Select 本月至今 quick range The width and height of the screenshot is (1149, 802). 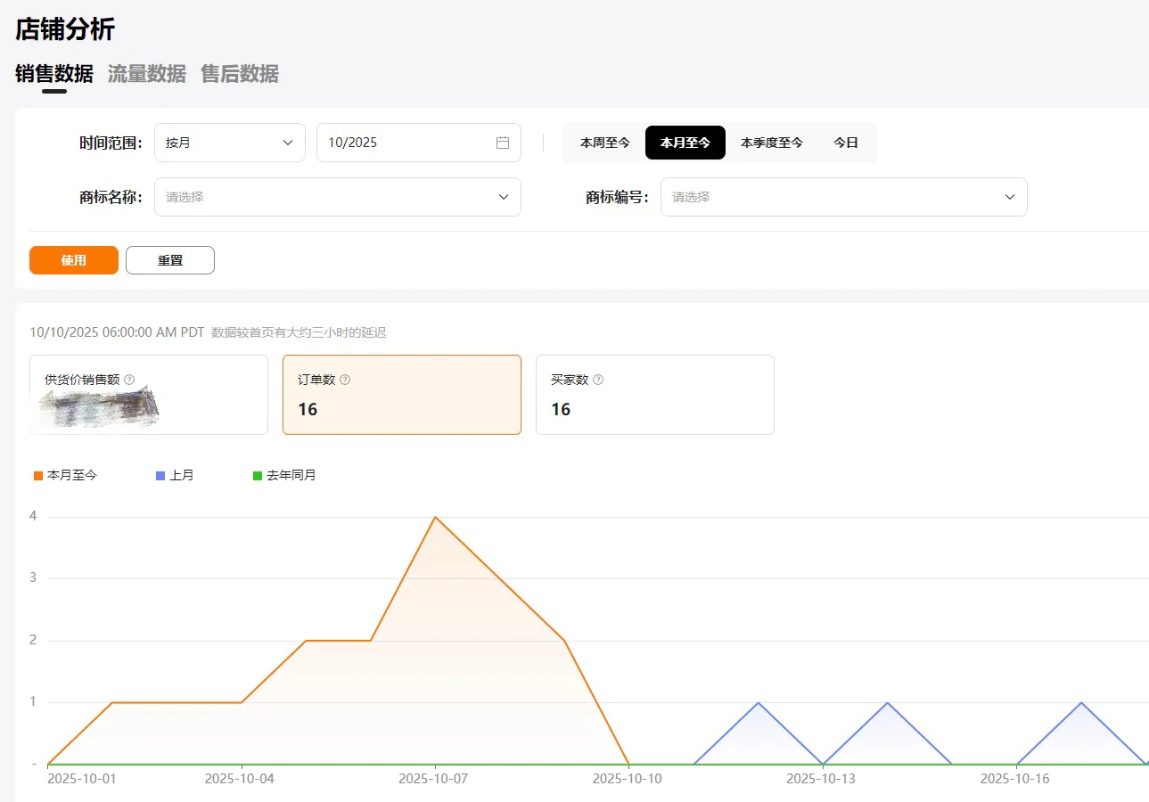pos(685,143)
